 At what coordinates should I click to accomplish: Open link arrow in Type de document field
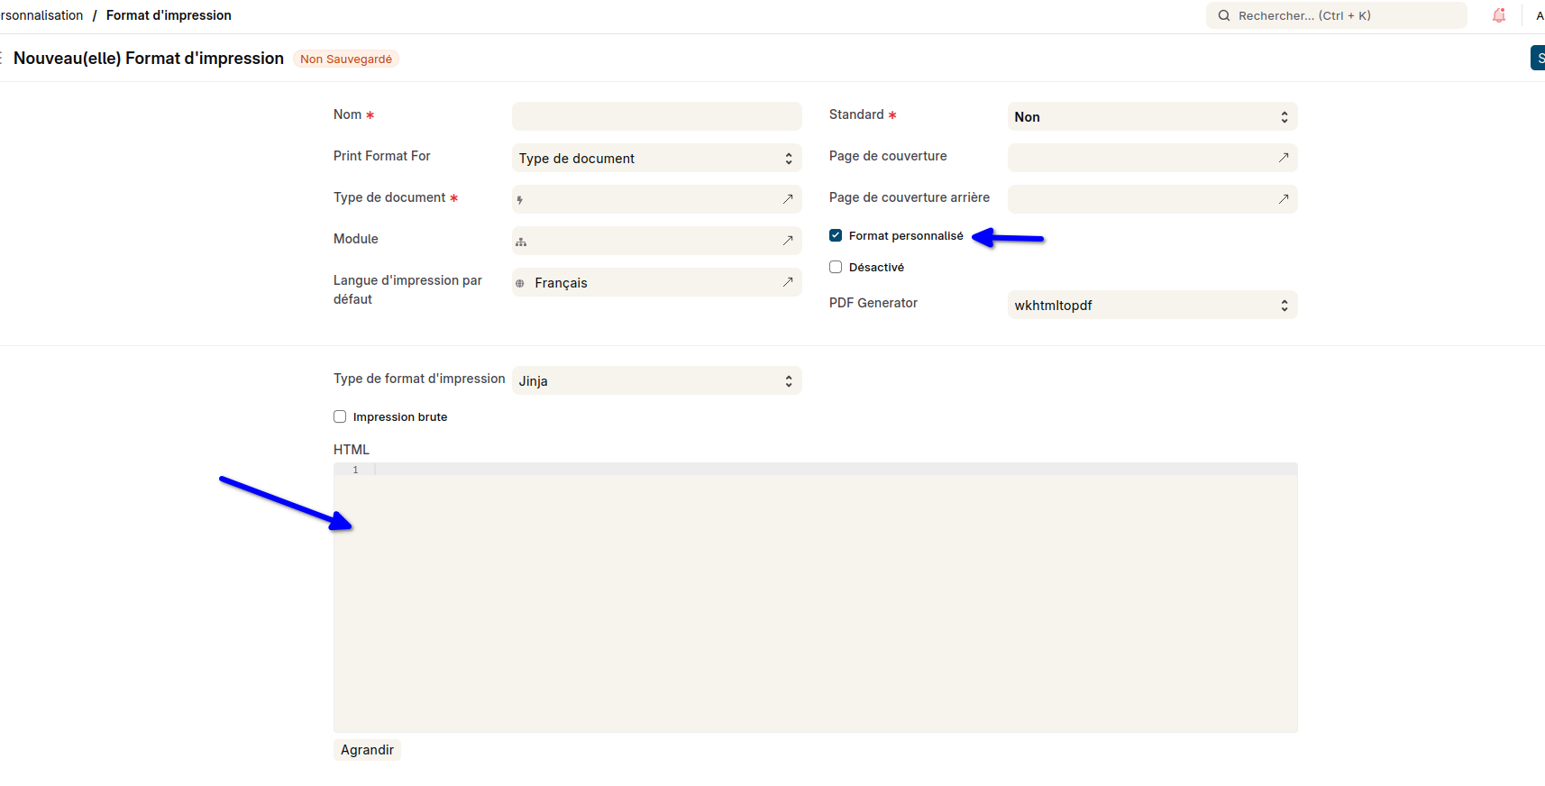[x=788, y=199]
